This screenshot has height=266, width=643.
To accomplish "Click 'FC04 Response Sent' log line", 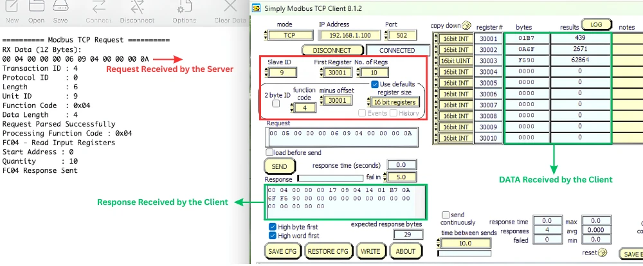I will (x=40, y=170).
